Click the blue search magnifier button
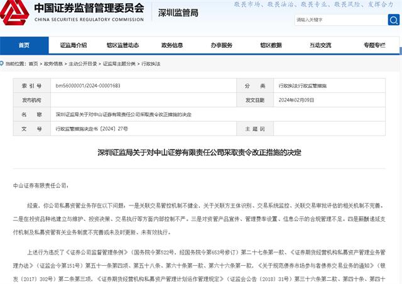 coord(394,19)
